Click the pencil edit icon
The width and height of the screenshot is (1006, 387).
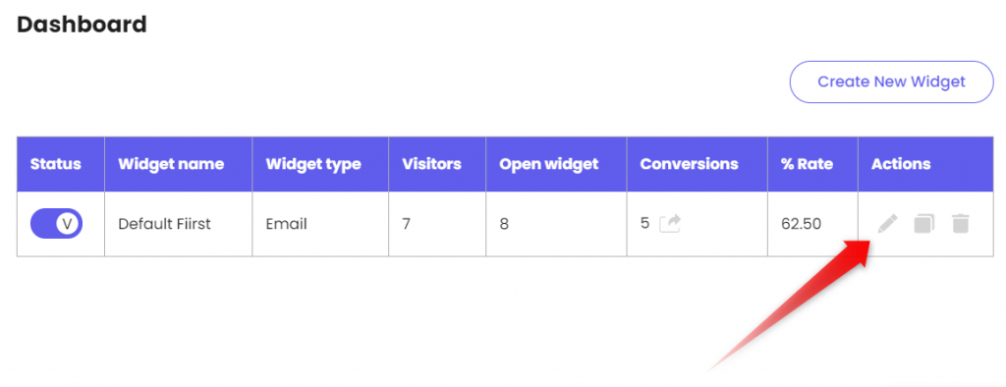point(888,224)
